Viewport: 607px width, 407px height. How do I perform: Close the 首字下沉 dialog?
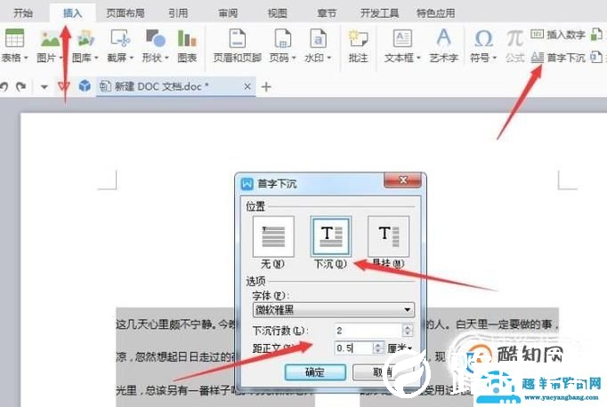[x=402, y=180]
